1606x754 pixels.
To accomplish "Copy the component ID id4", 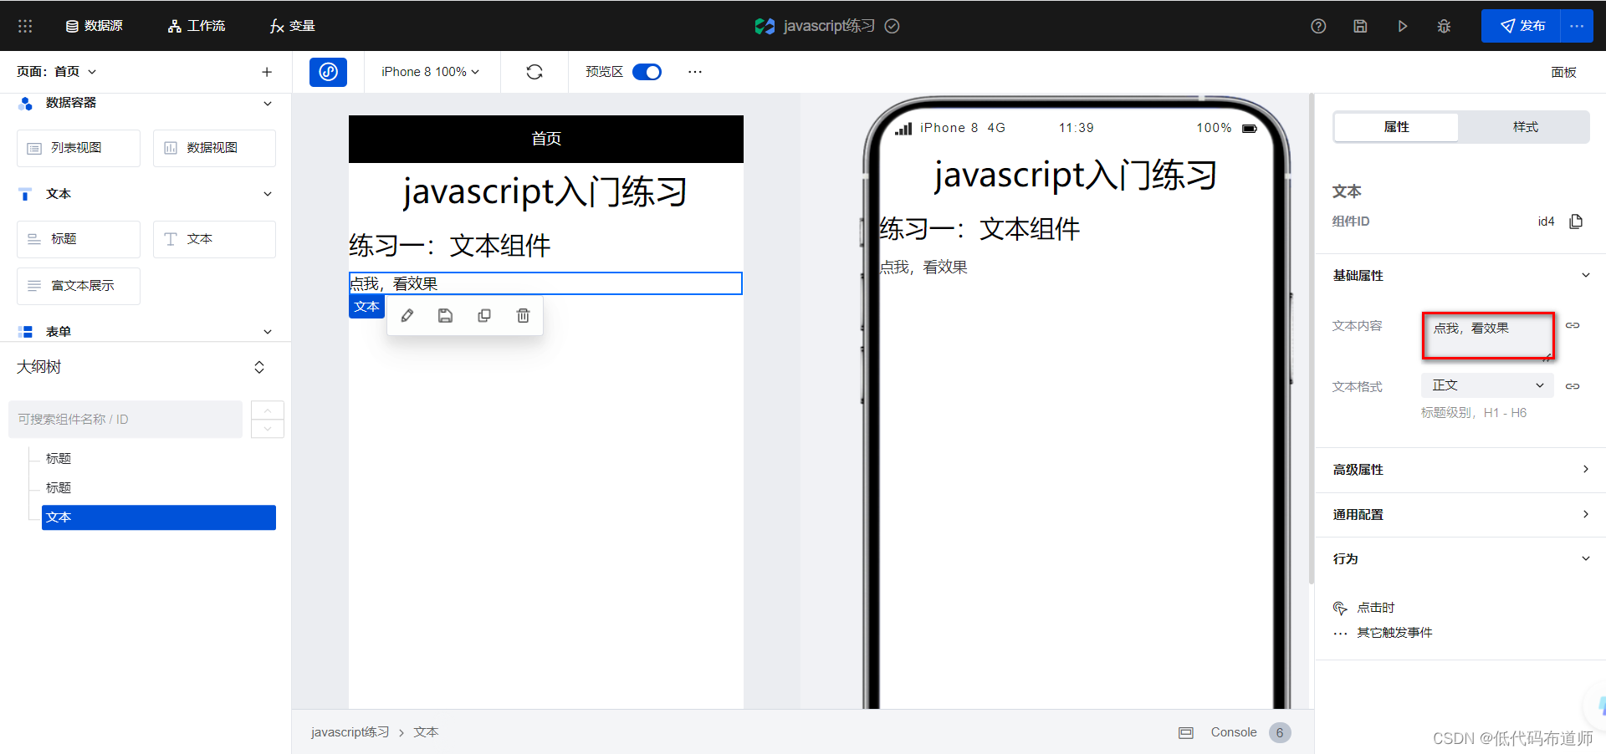I will (1577, 222).
